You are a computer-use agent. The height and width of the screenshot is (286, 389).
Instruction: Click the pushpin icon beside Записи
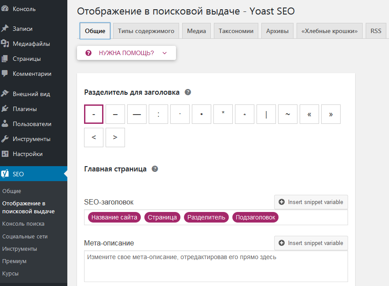pyautogui.click(x=5, y=29)
